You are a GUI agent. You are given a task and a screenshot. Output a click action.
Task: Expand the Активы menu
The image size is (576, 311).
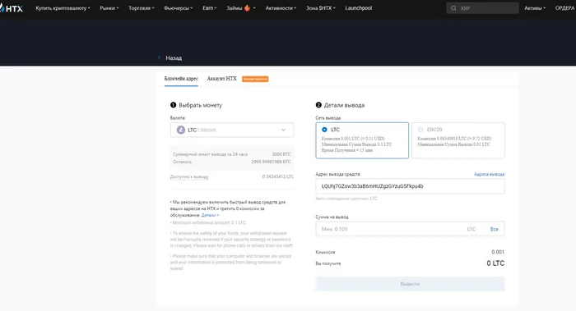tap(535, 8)
